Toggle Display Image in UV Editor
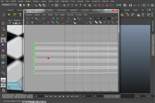 coord(75,19)
